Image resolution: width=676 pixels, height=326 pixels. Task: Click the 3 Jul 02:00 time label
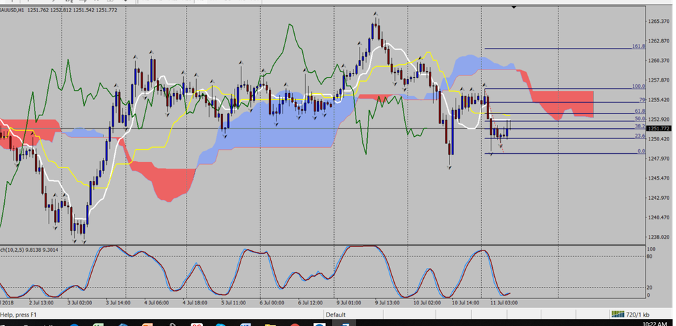pos(79,303)
